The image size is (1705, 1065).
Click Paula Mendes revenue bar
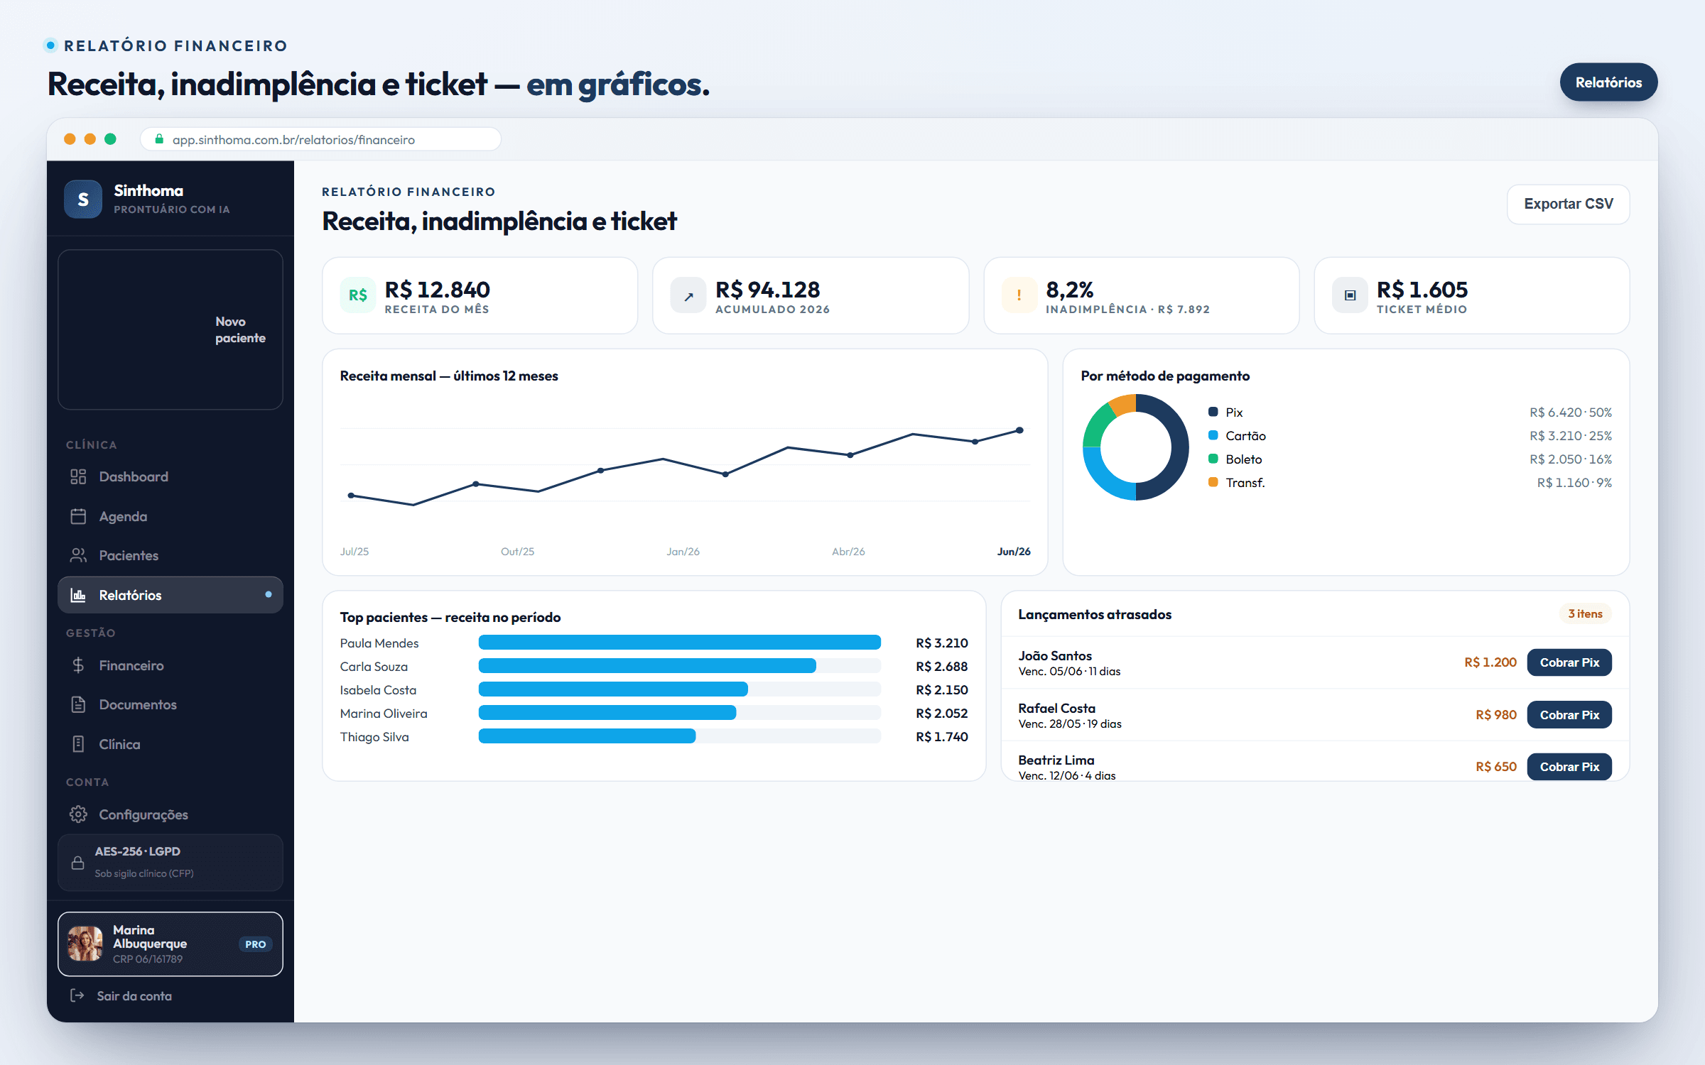680,643
